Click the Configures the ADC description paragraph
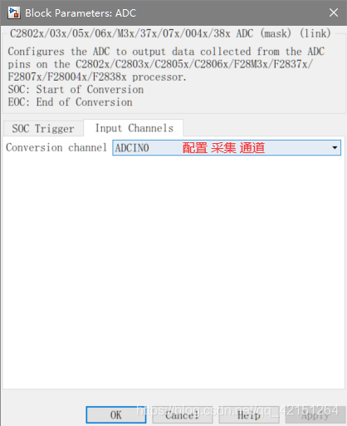This screenshot has width=347, height=426. [166, 64]
